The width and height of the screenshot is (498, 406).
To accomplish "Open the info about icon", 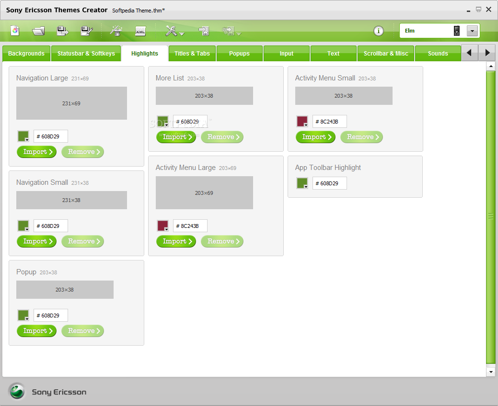I will tap(378, 31).
